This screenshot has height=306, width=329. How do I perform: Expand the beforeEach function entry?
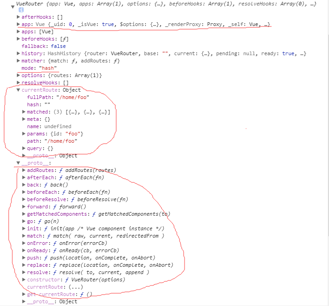[24, 192]
